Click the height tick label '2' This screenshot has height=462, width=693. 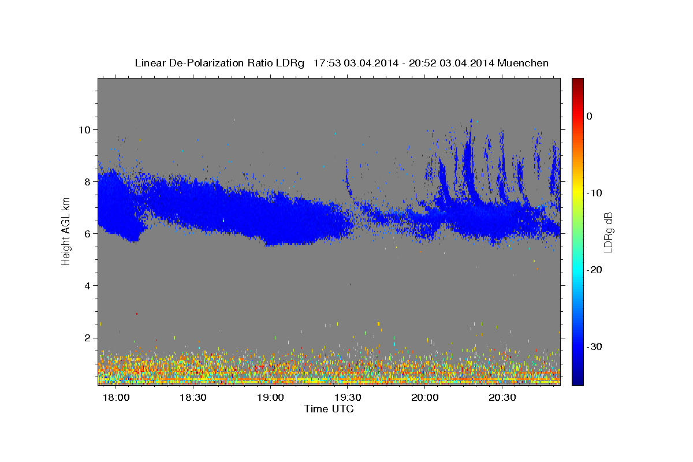pos(88,338)
